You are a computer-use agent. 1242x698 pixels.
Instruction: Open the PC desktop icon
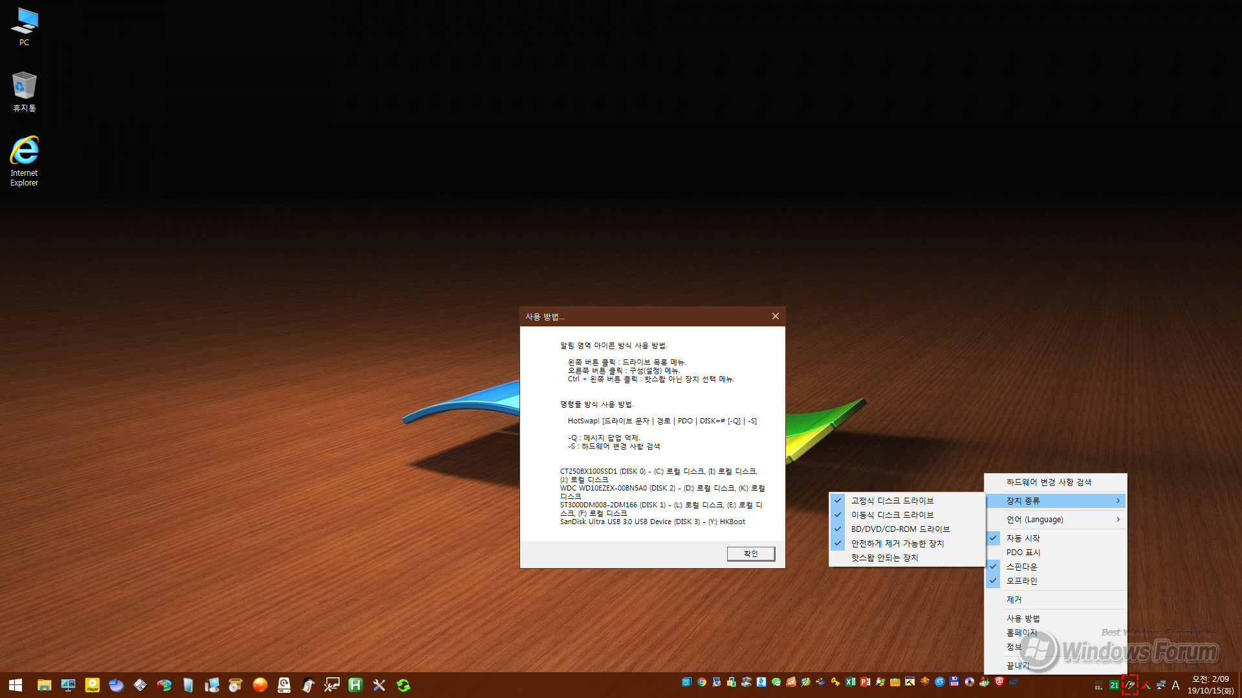(x=24, y=26)
